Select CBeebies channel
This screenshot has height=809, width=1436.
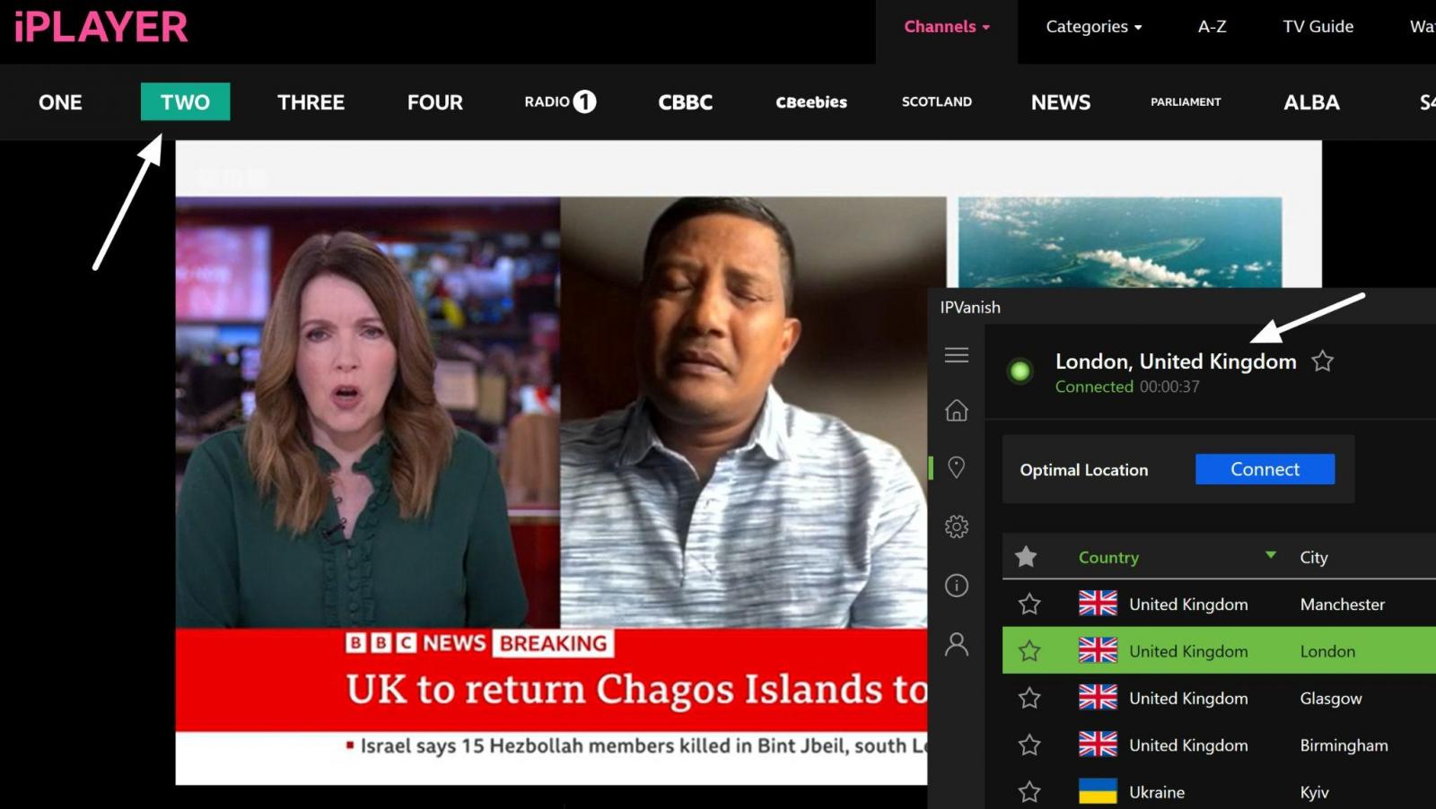pos(811,102)
